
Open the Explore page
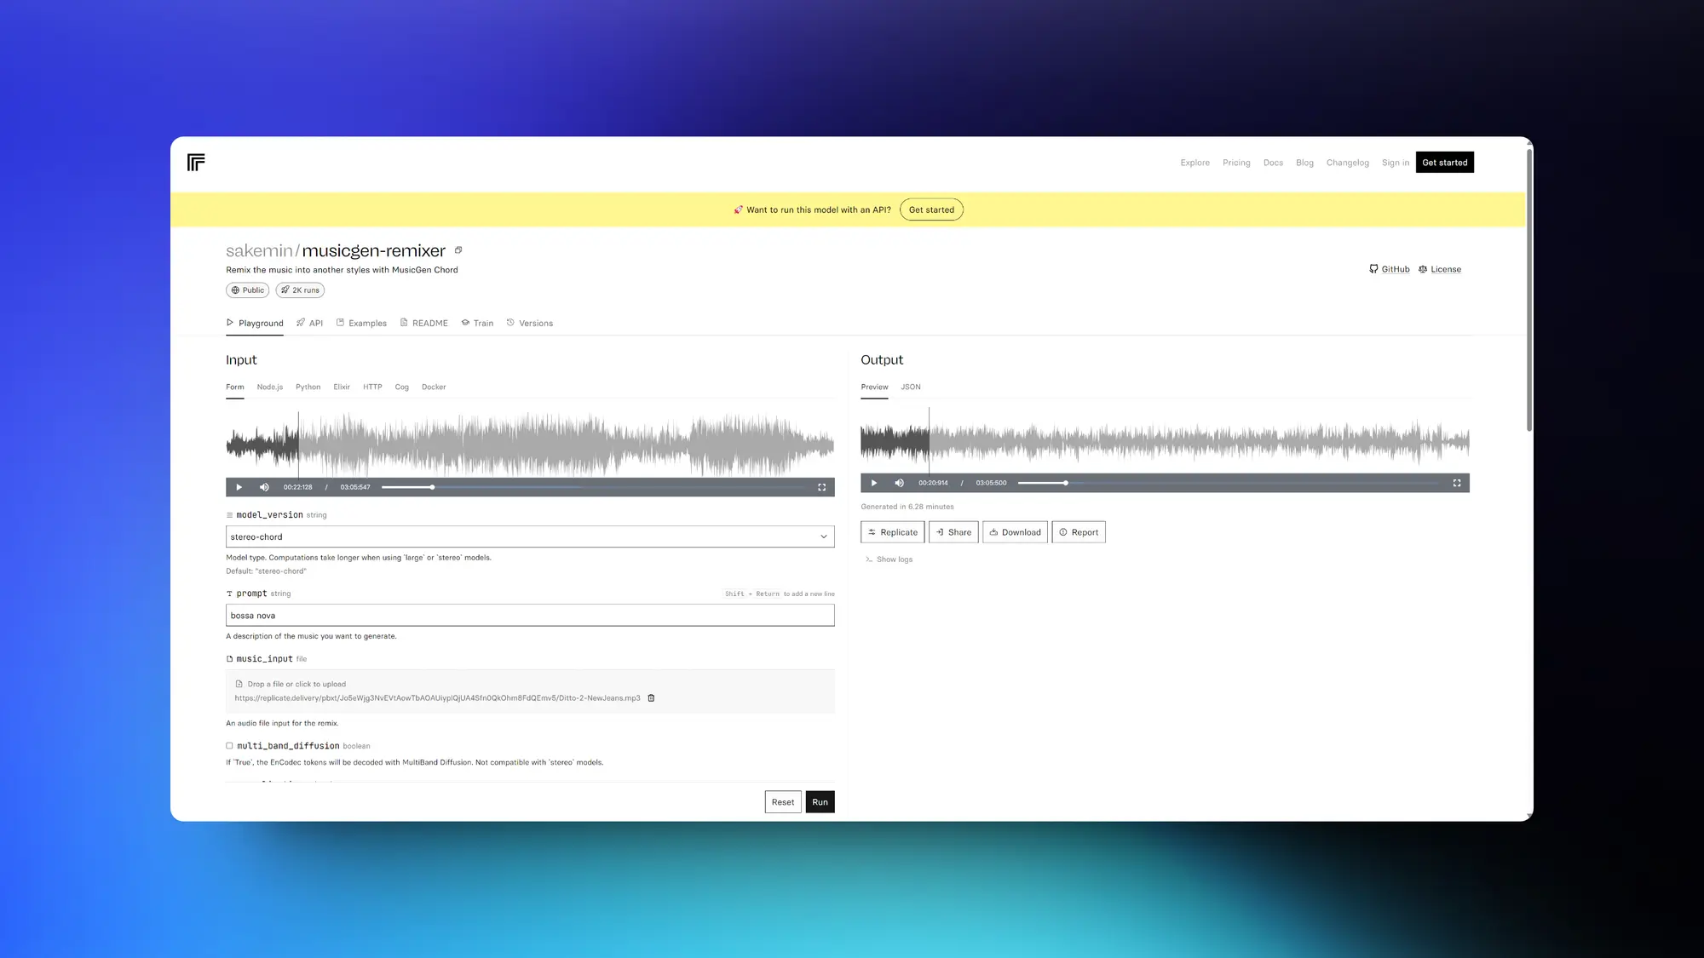[1195, 163]
